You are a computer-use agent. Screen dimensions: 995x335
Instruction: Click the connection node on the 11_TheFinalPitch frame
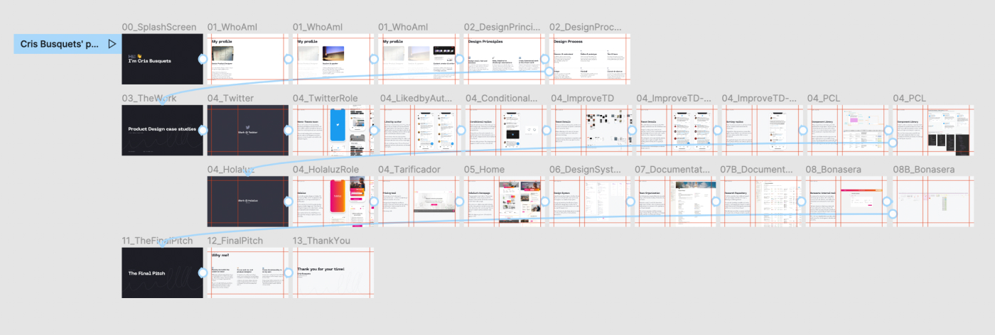203,273
